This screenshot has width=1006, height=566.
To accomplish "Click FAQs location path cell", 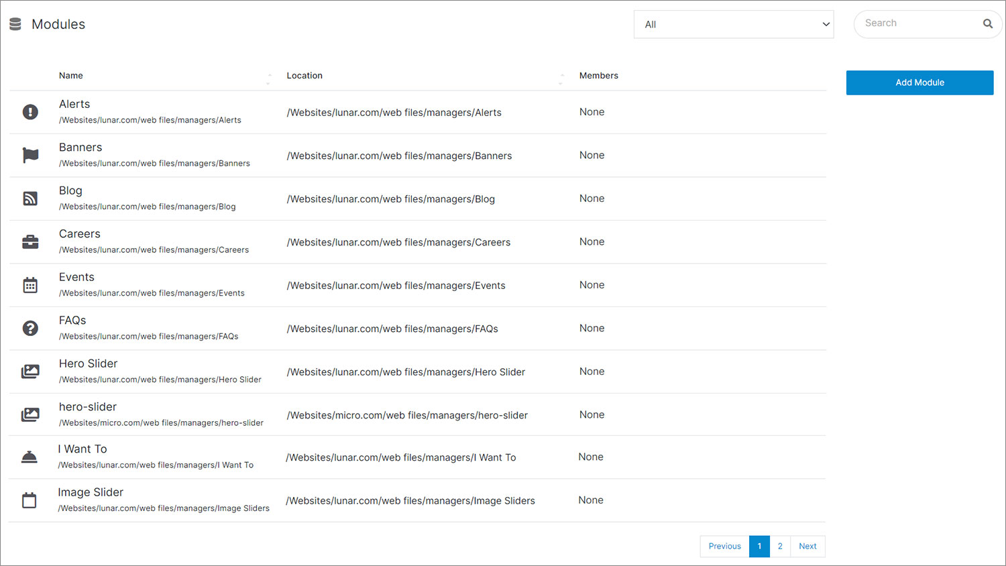I will pos(392,329).
